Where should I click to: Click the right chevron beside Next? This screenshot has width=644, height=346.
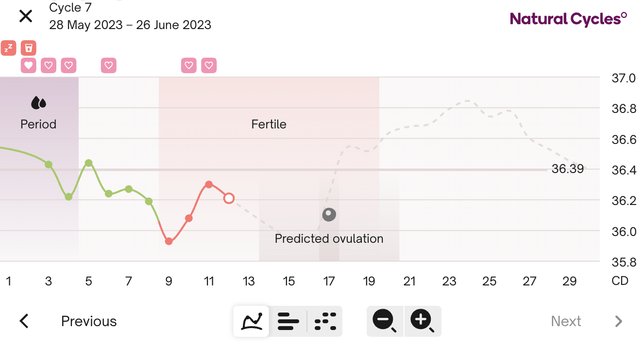click(x=618, y=321)
